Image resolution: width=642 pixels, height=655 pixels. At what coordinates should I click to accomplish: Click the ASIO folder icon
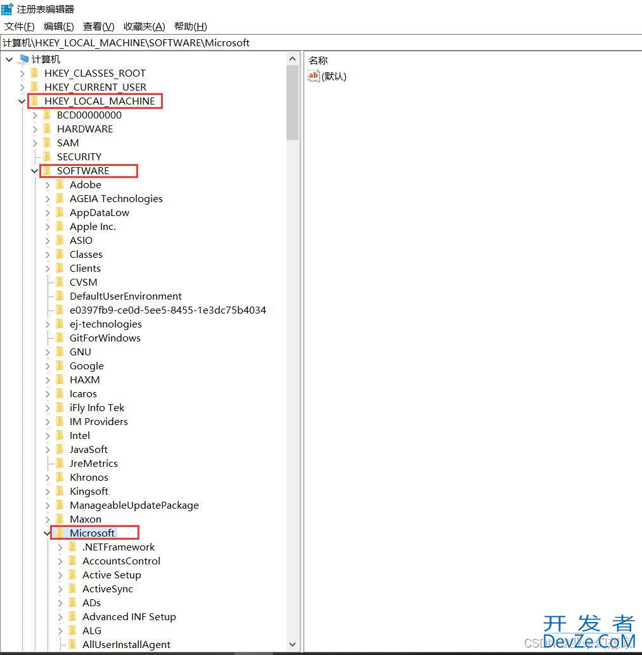pyautogui.click(x=60, y=240)
